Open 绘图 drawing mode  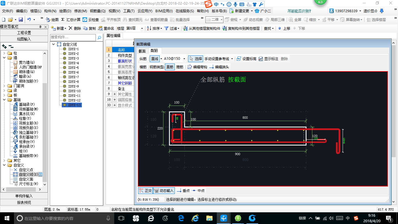[x=52, y=20]
